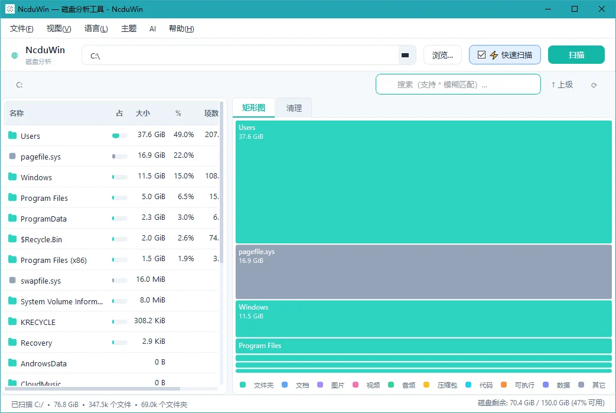This screenshot has width=616, height=413.
Task: Focus the 搜索 wildcard search box
Action: click(x=458, y=84)
